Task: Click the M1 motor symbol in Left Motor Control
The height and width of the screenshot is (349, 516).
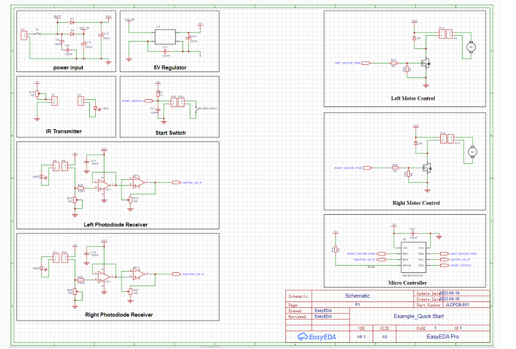Action: click(x=470, y=47)
